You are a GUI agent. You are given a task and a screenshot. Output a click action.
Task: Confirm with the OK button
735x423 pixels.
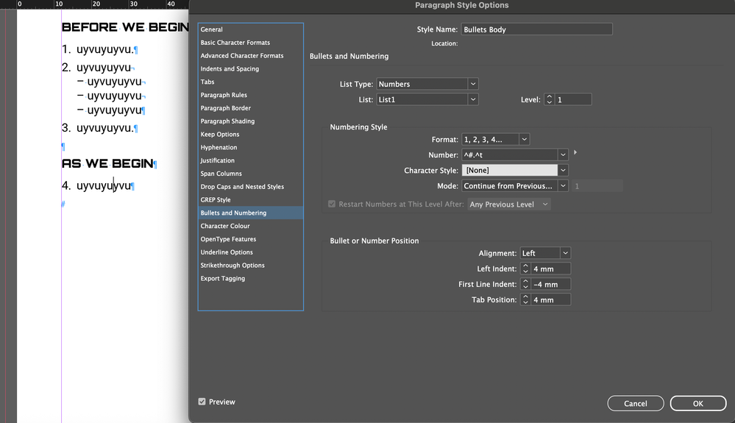tap(698, 403)
